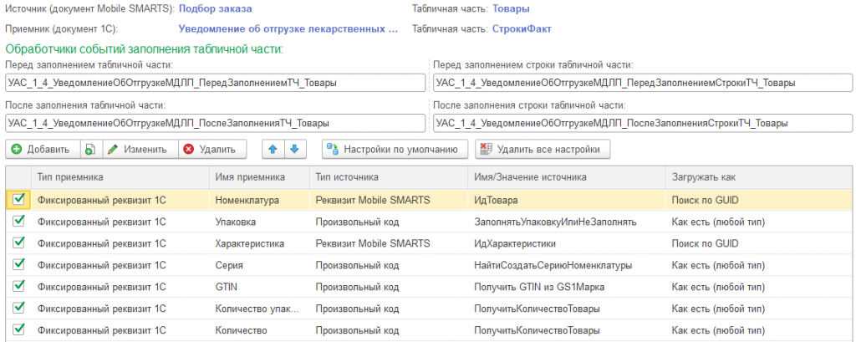Select cell Серия

point(259,265)
